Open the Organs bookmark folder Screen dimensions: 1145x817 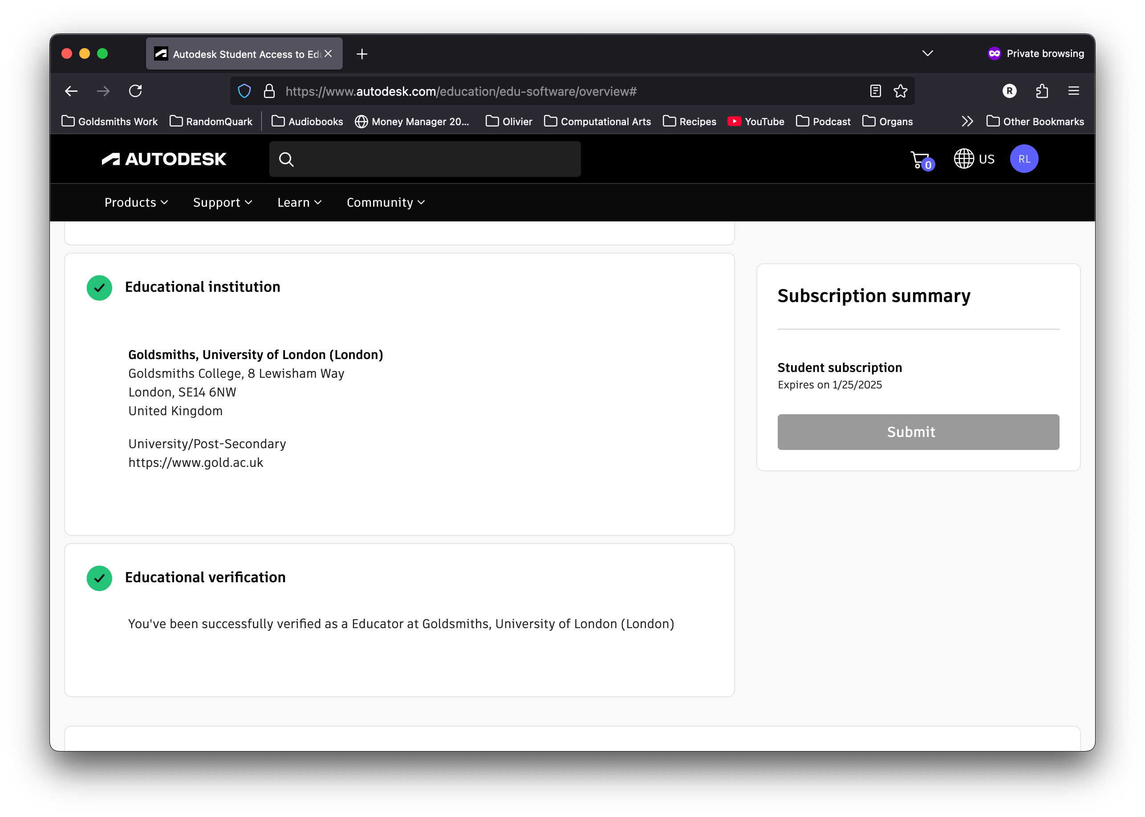coord(887,121)
